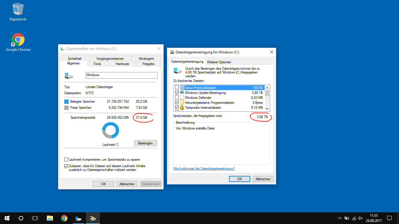
Task: Open the Weitere Optionen tab
Action: click(x=219, y=62)
